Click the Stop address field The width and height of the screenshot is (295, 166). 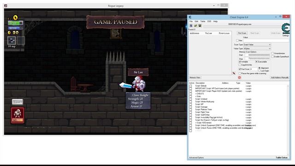coord(258,59)
